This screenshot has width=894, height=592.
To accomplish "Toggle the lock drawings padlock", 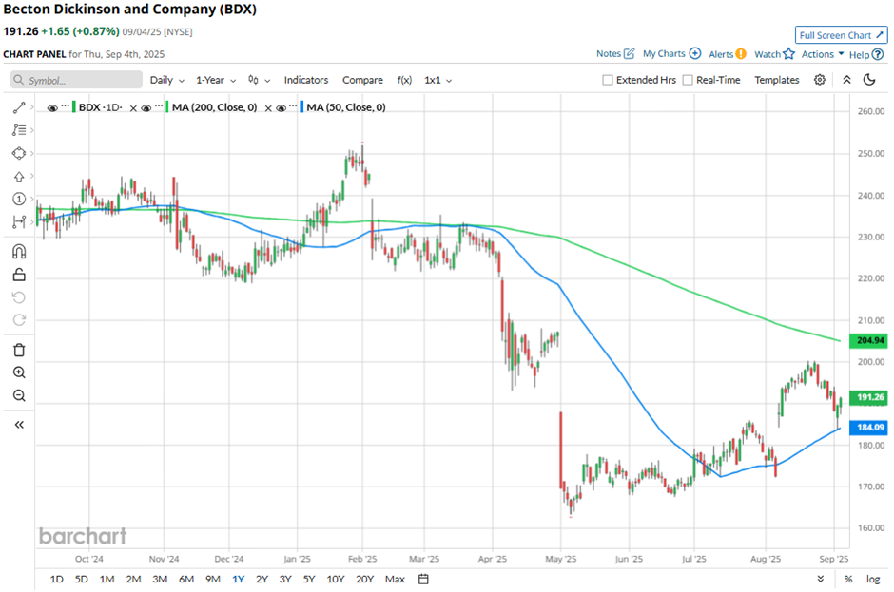I will tap(19, 275).
